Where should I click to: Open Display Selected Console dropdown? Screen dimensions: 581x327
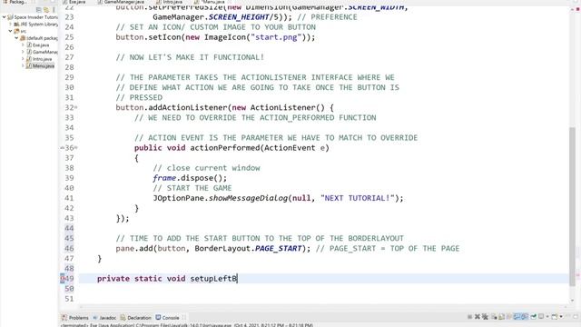[x=547, y=317]
